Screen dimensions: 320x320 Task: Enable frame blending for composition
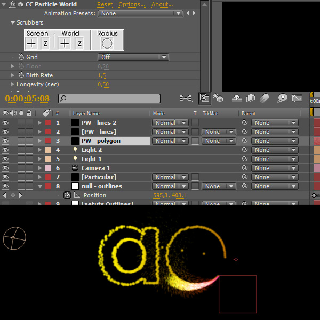coord(251,98)
